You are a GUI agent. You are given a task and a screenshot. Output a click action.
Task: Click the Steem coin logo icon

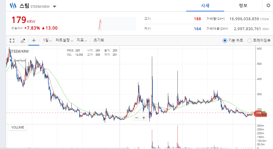click(13, 6)
